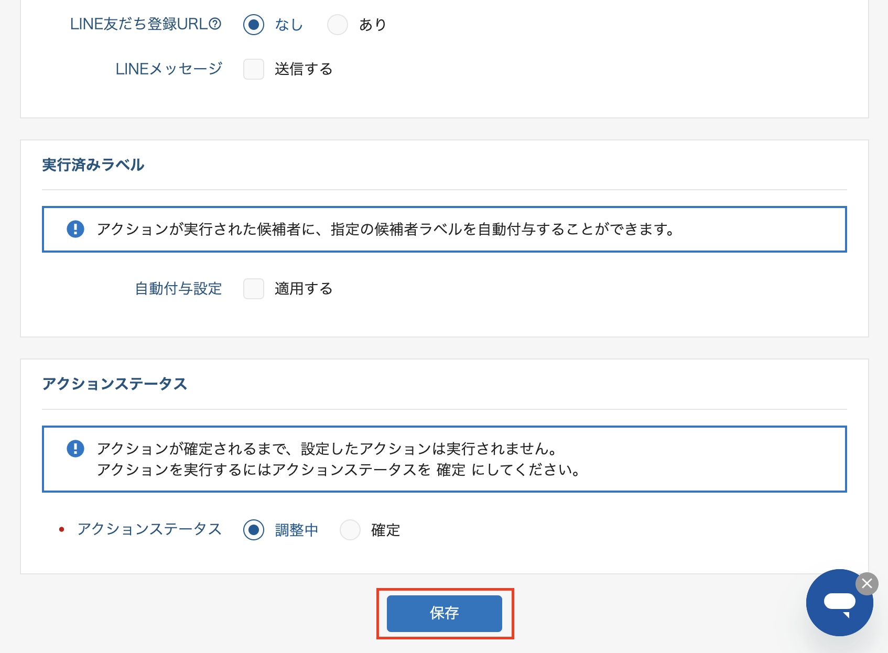
Task: Set action status to 確定
Action: pos(350,530)
